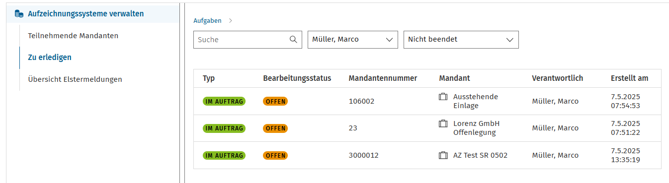
Task: Open Aufzeichnungssysteme verwalten section heading
Action: pos(86,14)
